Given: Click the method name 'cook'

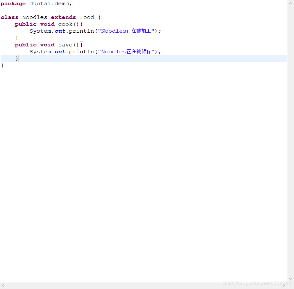Looking at the screenshot, I should 65,24.
